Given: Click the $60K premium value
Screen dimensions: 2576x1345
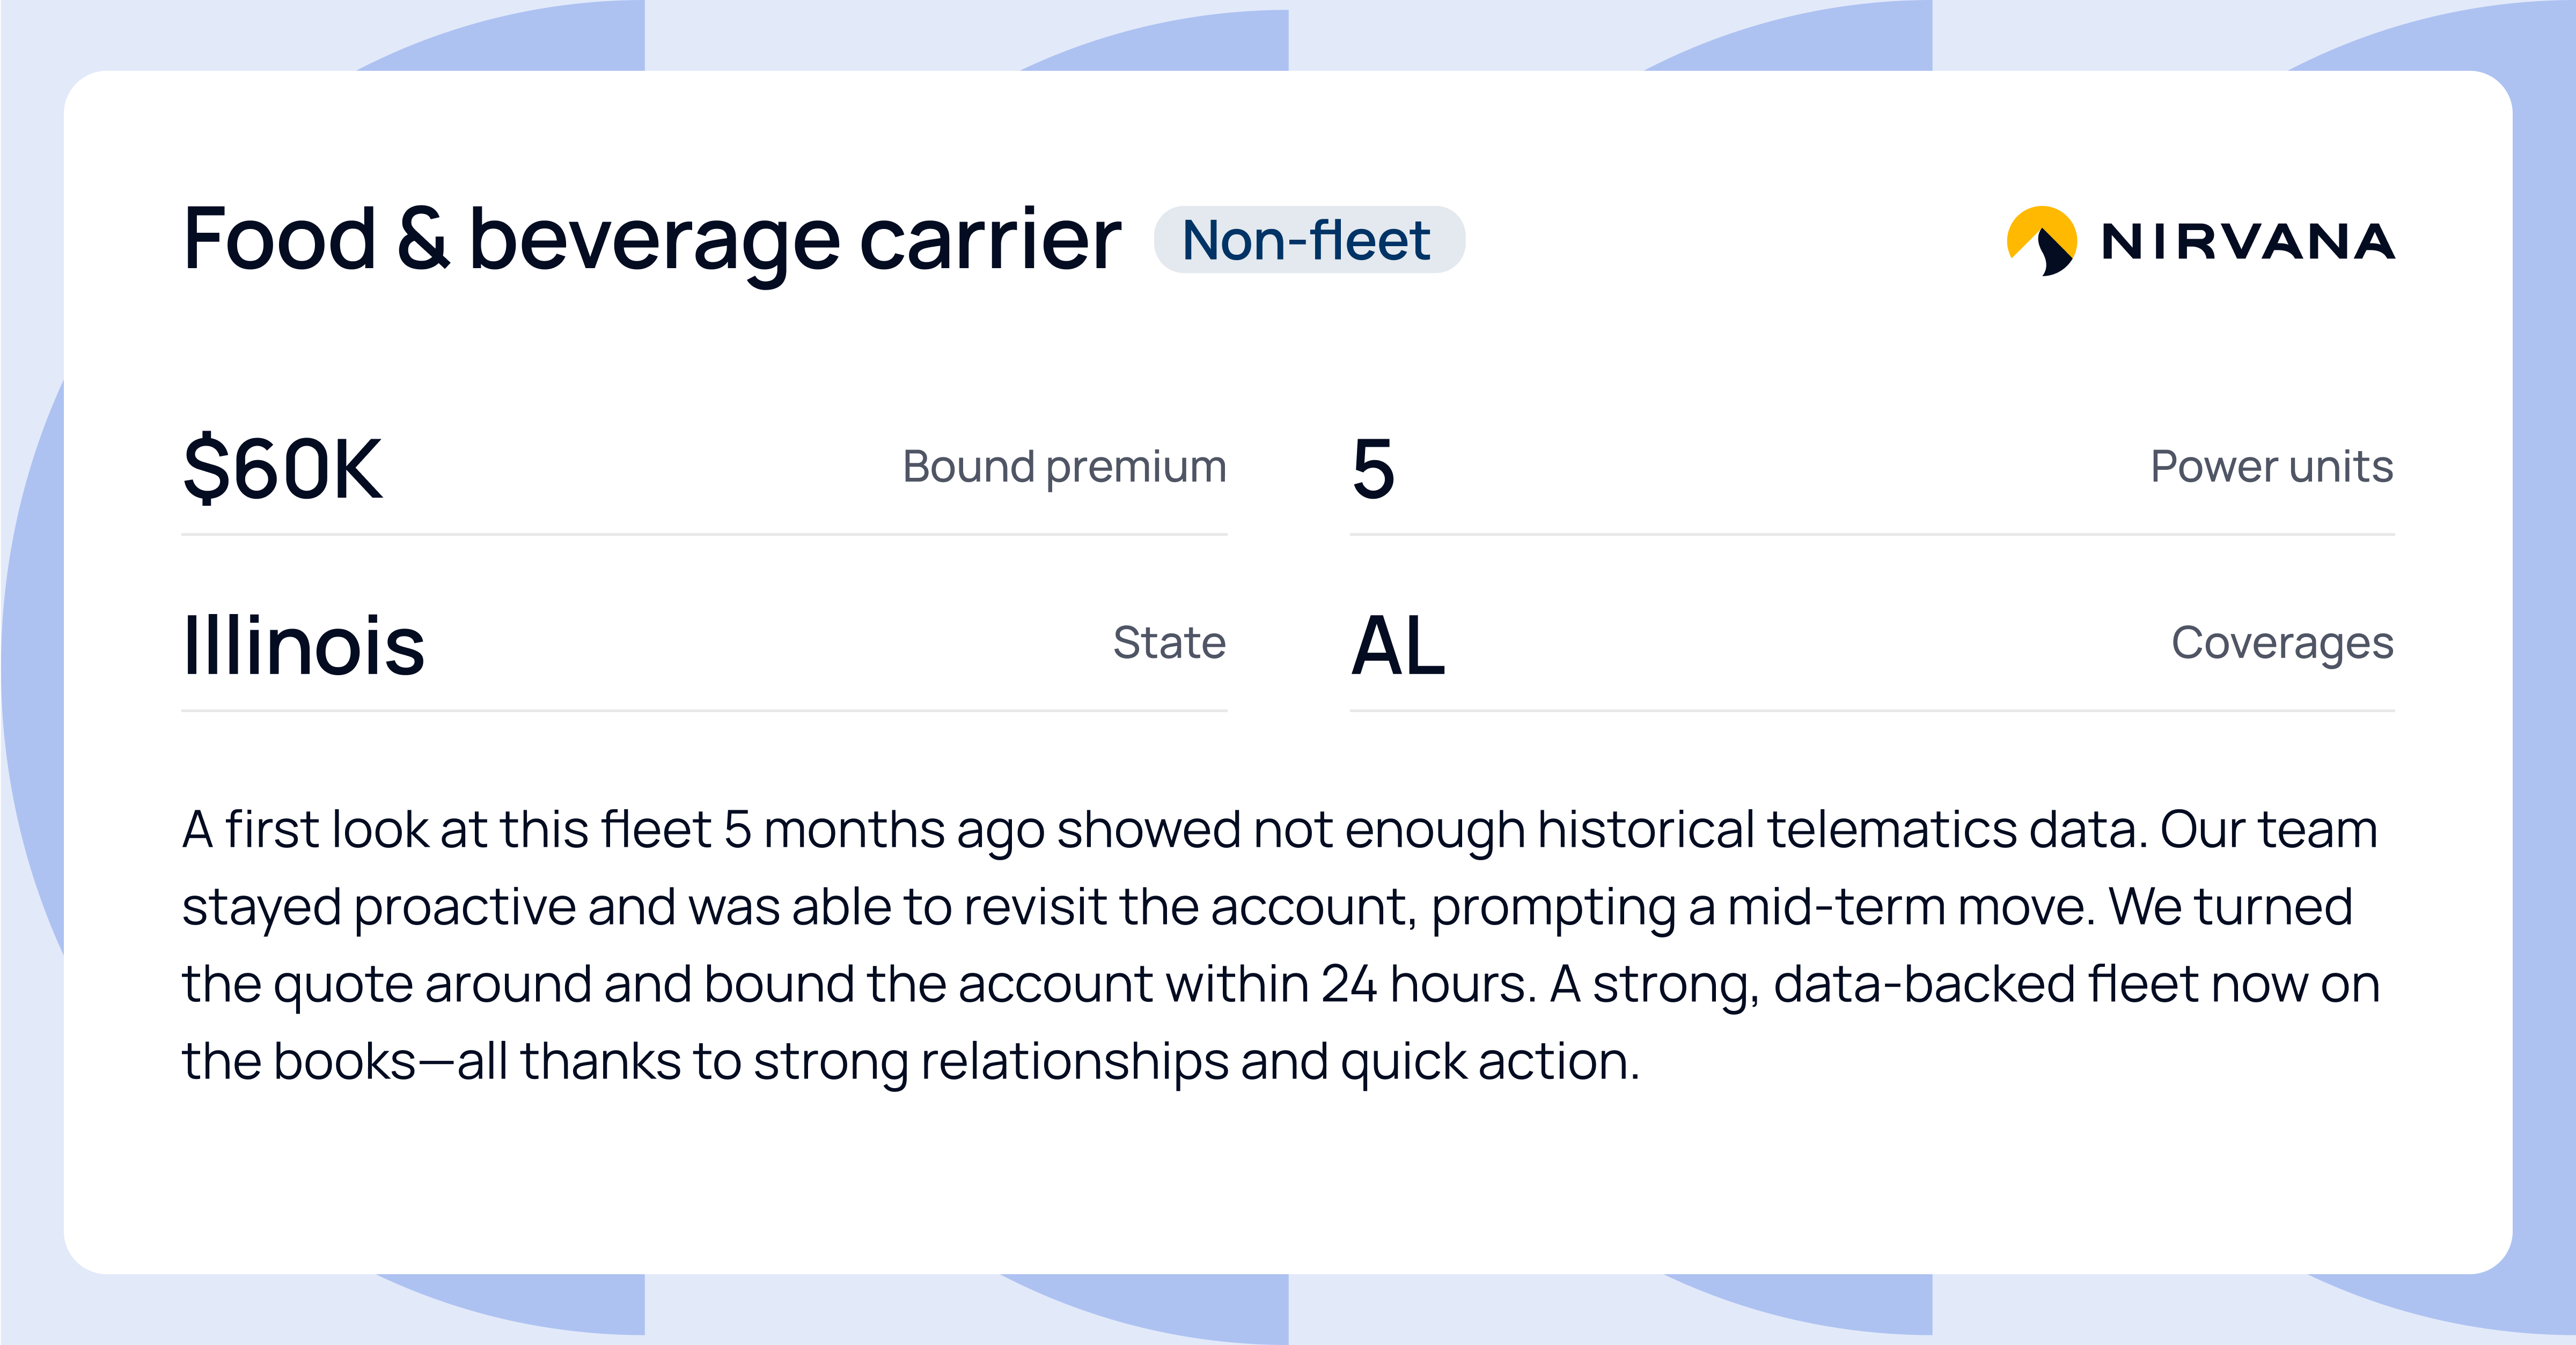Looking at the screenshot, I should tap(282, 469).
